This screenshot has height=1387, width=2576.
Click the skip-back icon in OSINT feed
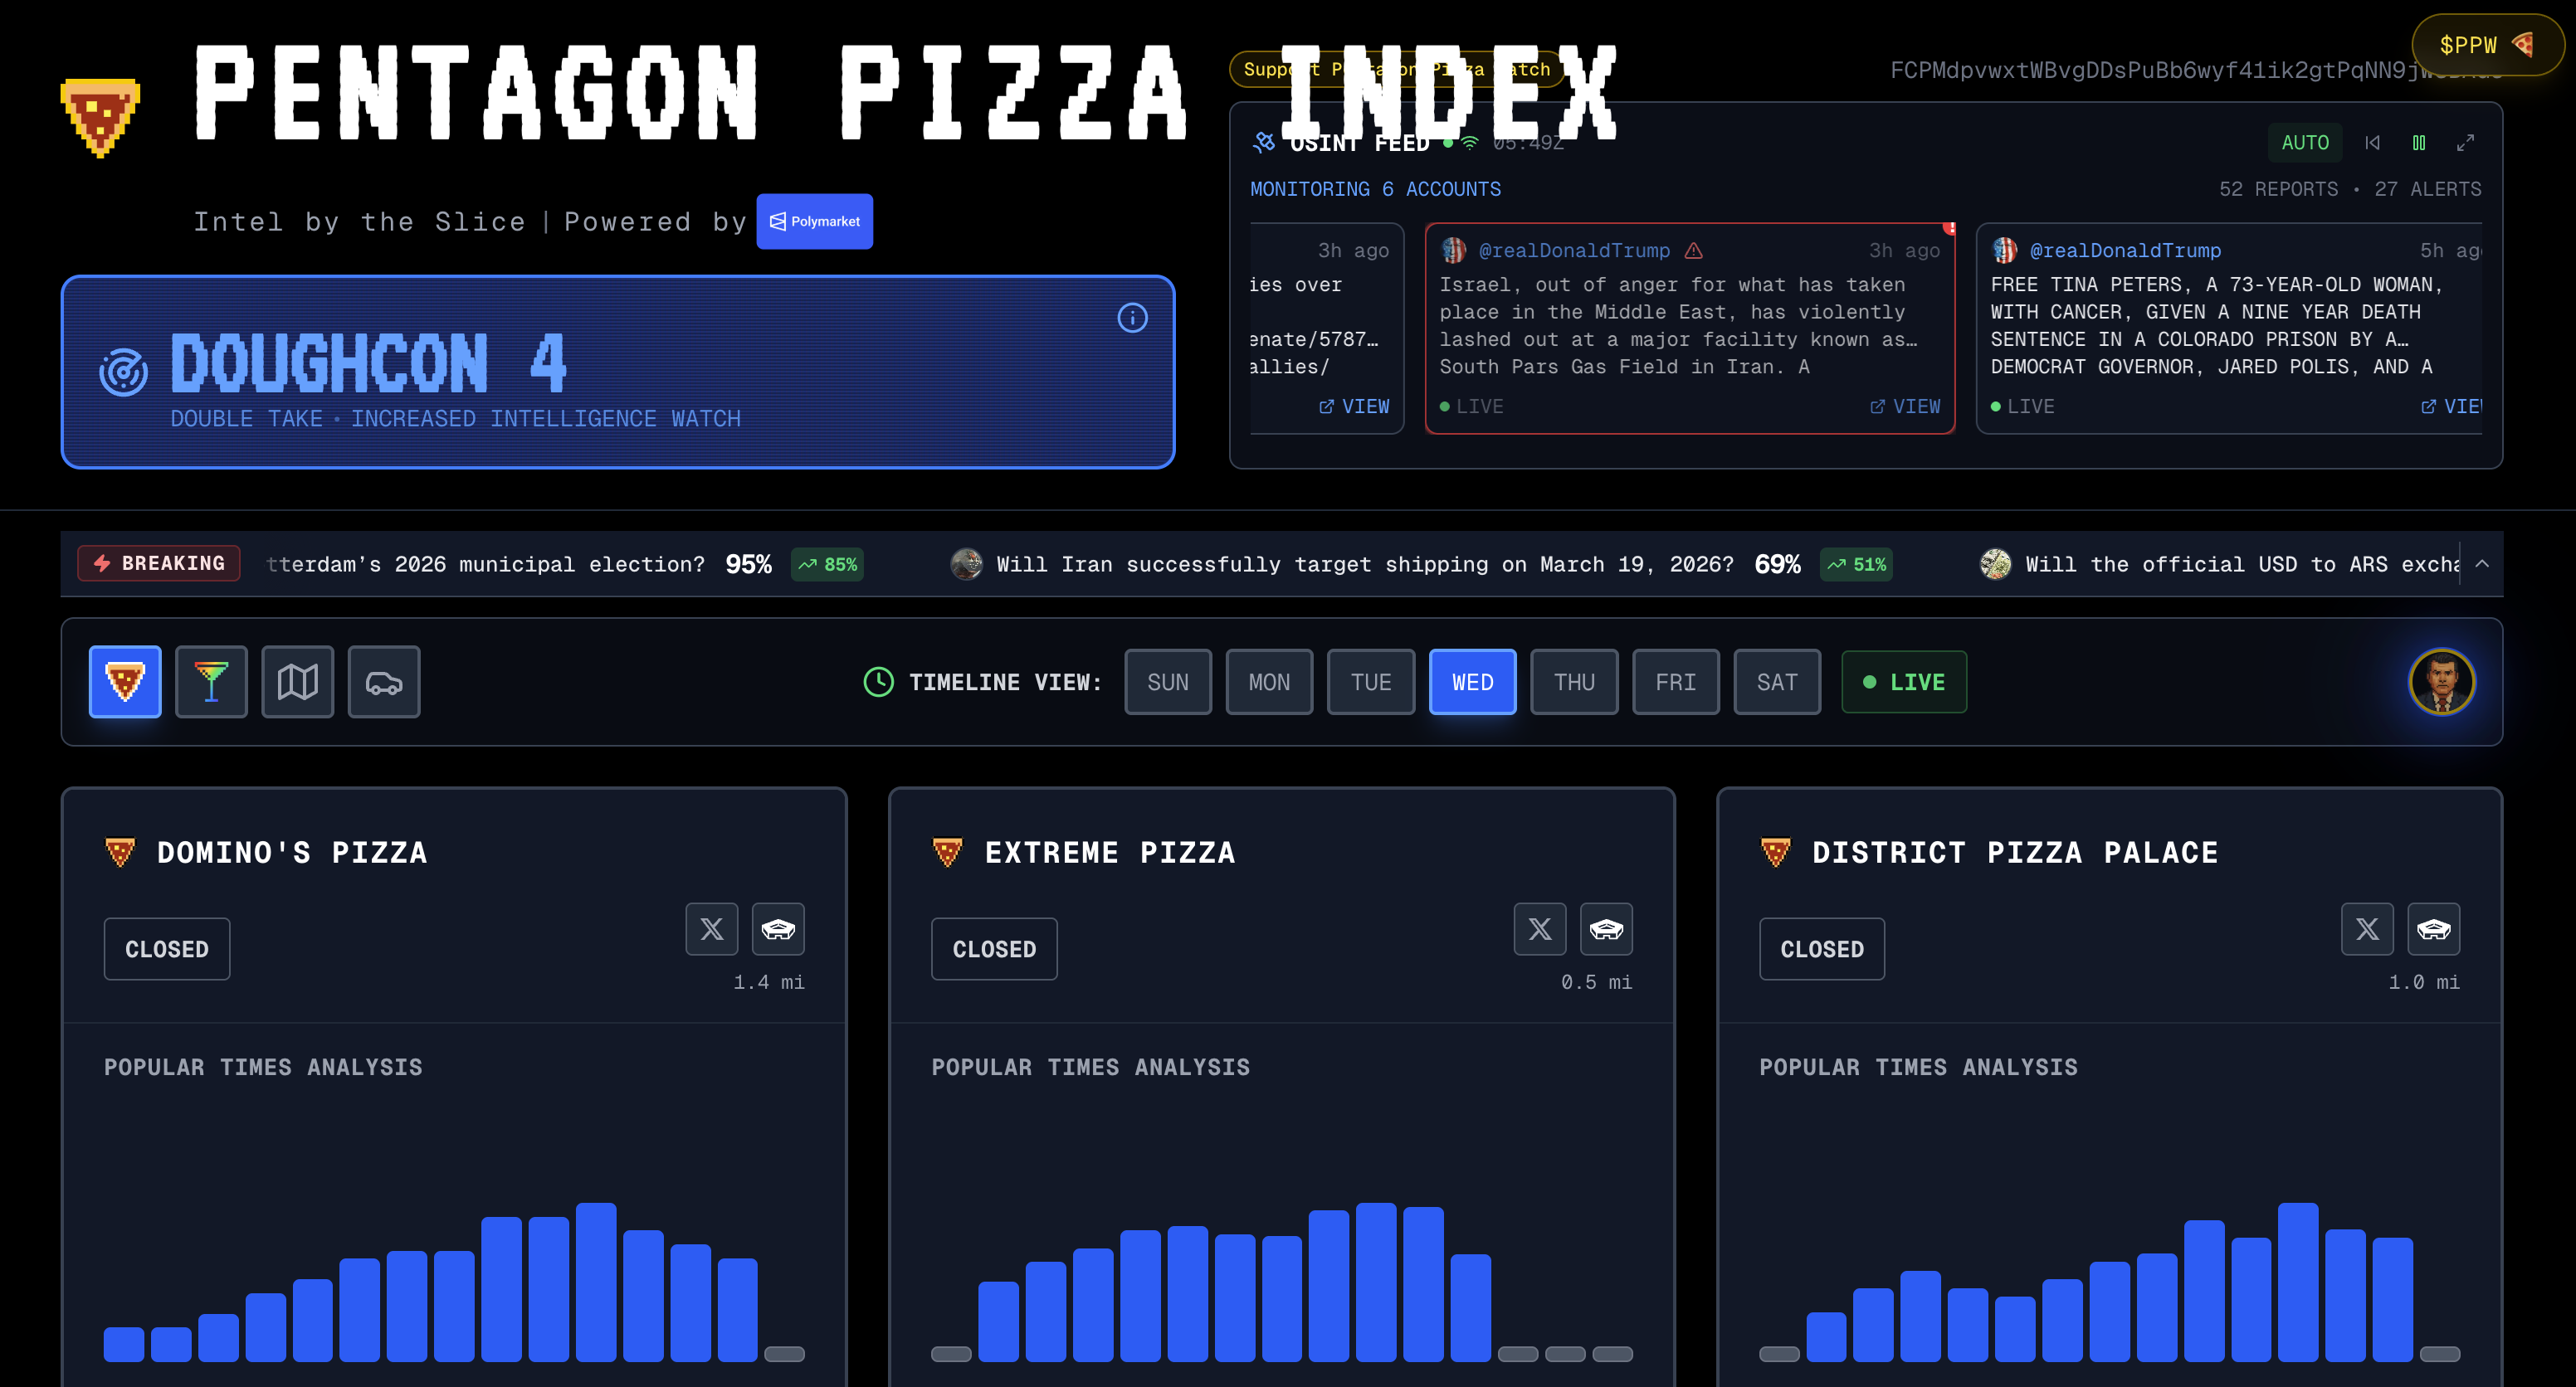pyautogui.click(x=2372, y=142)
